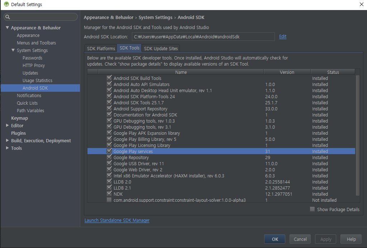Uncheck Google Play Billing Library

[x=109, y=138]
